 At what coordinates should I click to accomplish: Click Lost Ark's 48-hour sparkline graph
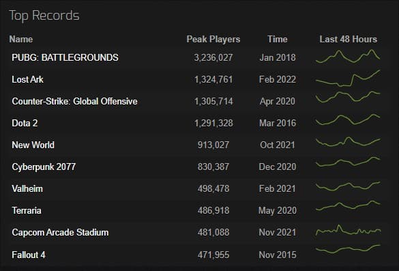(x=348, y=79)
